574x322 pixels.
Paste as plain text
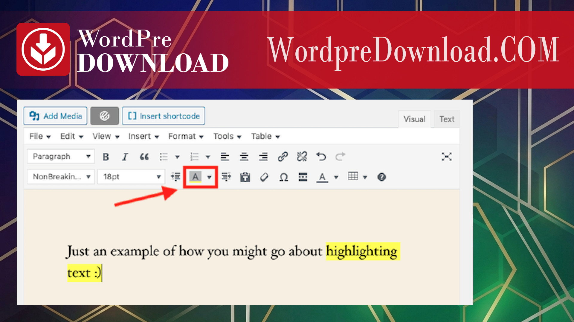[245, 177]
